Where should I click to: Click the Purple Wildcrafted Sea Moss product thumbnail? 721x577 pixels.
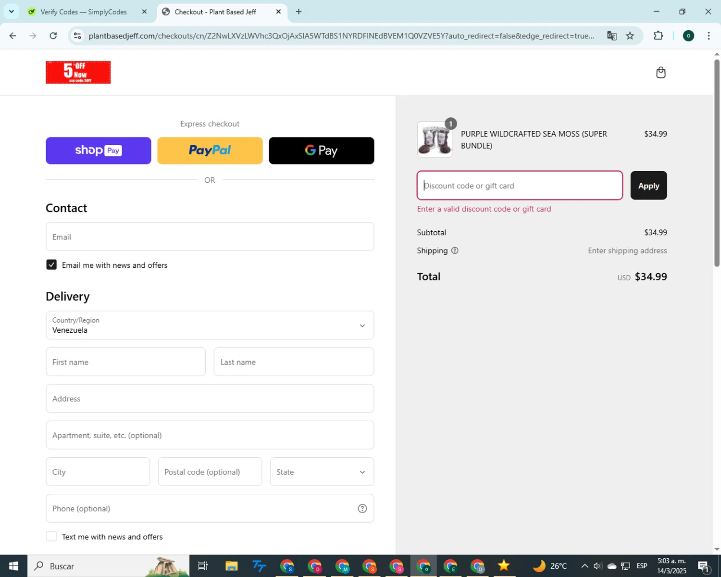point(435,139)
